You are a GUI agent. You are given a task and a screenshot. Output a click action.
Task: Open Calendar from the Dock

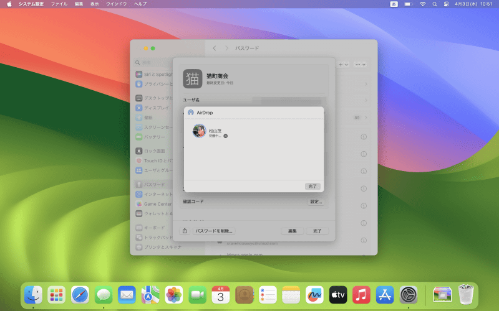[221, 295]
